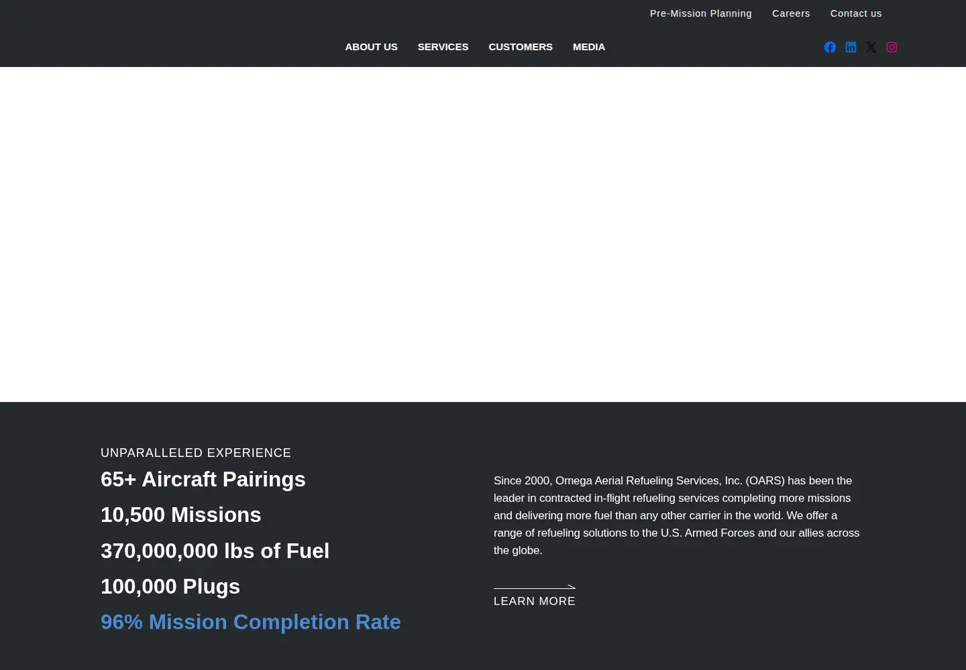Image resolution: width=966 pixels, height=670 pixels.
Task: Follow the LEARN MORE link
Action: click(535, 597)
